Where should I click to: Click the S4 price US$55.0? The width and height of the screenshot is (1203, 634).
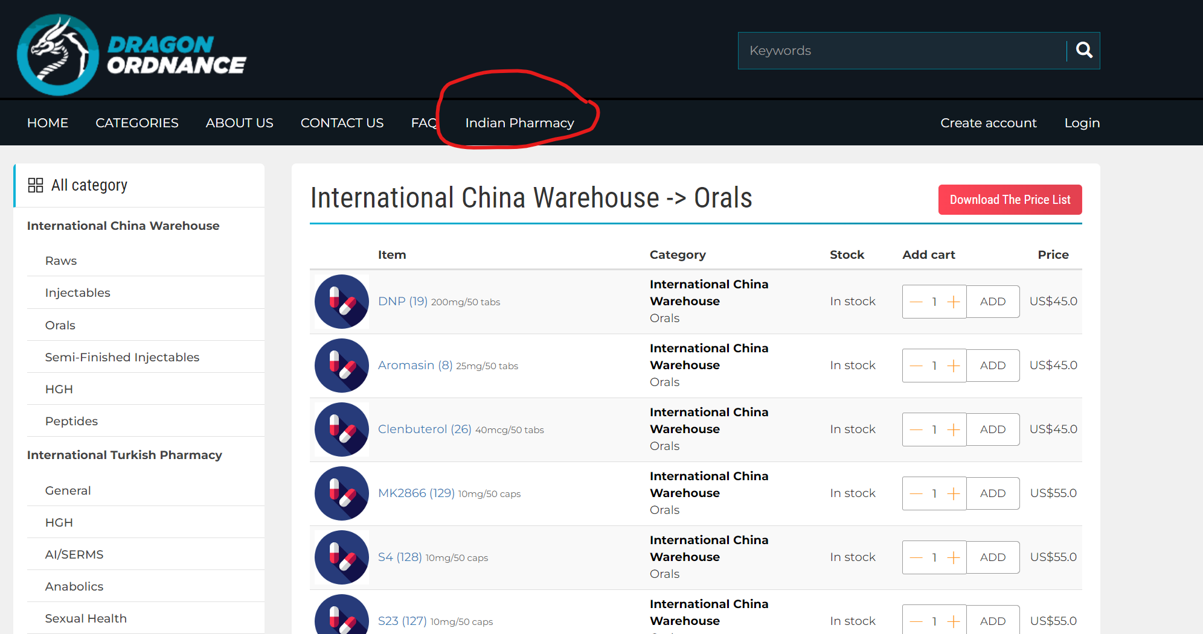(1053, 557)
